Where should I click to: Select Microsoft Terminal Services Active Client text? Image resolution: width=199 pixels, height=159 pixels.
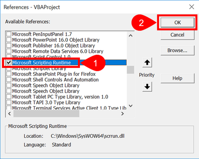(69, 108)
